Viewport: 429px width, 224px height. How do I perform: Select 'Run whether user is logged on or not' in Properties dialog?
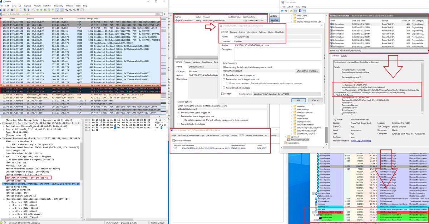(x=224, y=79)
